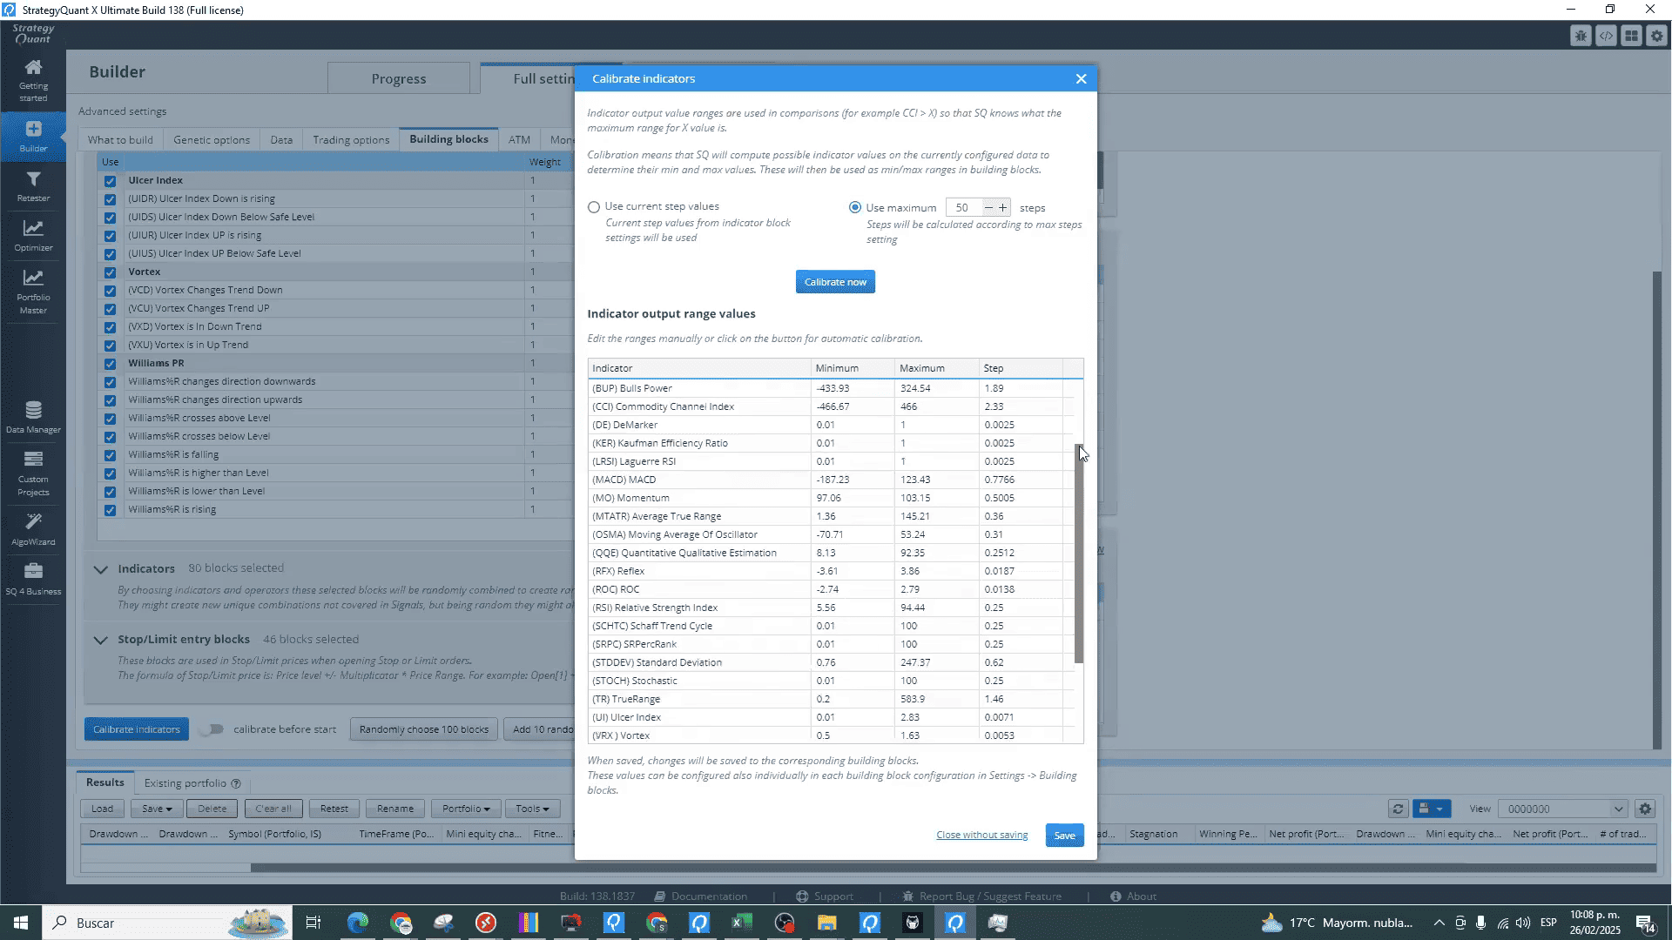Click the Calibrate now button
Screen dimensions: 1672x940
834,282
